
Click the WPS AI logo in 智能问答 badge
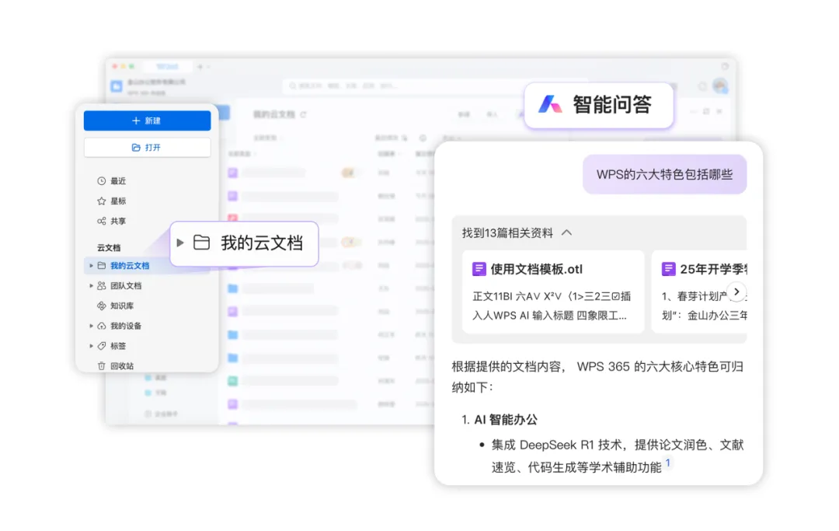[549, 104]
